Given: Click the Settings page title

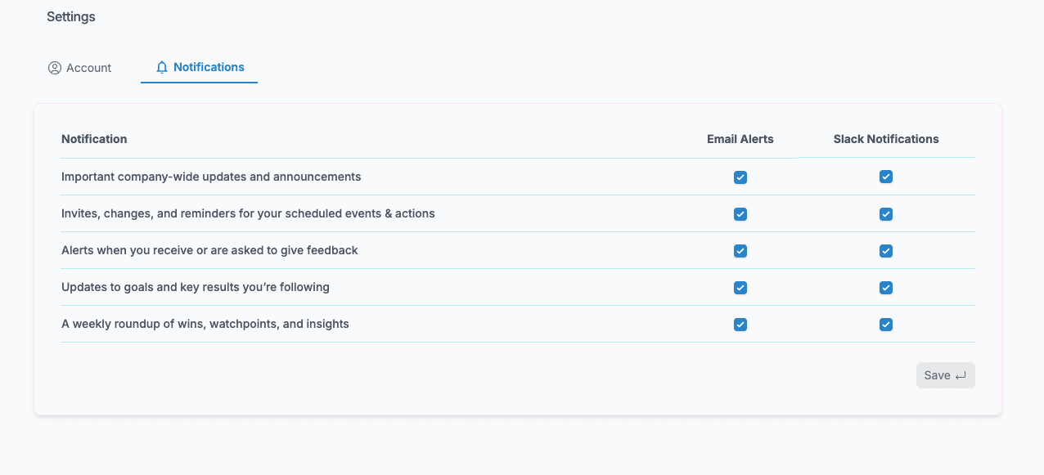Looking at the screenshot, I should click(x=71, y=16).
